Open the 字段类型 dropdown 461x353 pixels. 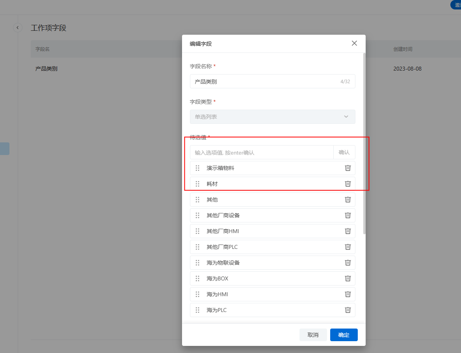point(273,117)
